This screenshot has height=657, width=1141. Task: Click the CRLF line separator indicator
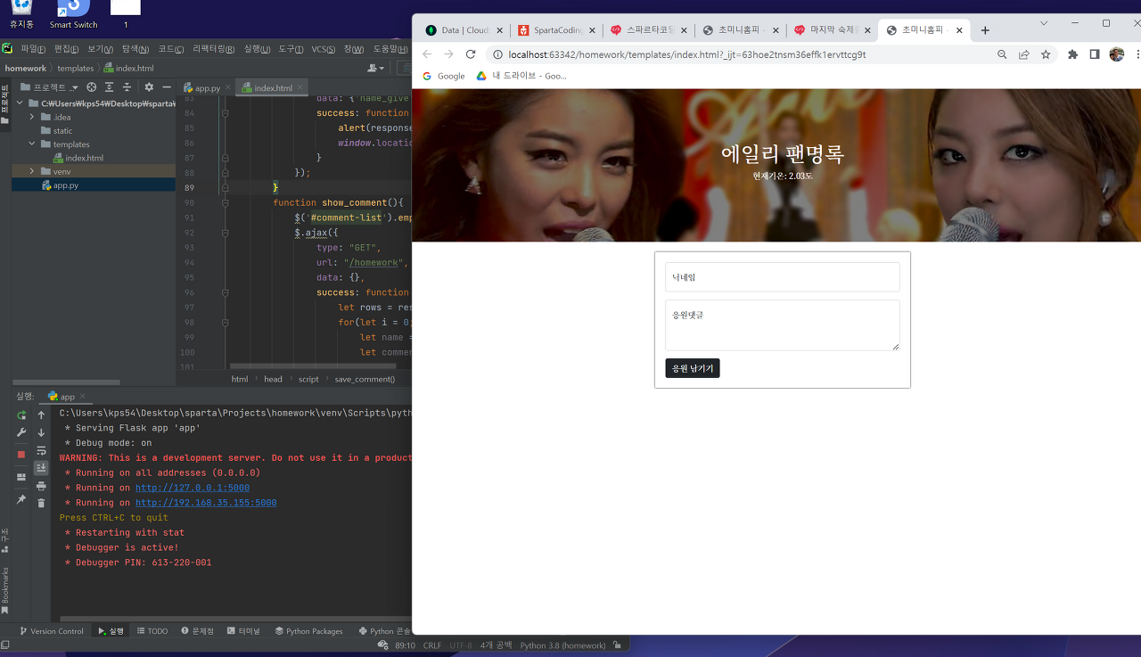pyautogui.click(x=431, y=645)
